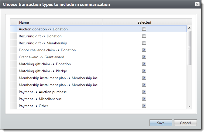206x134 pixels.
Task: Enable Recurring gift -> Donation checkbox
Action: [x=144, y=36]
